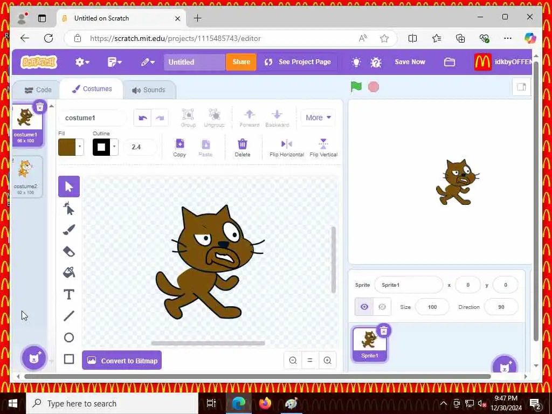
Task: Flip the costume Horizontal
Action: (x=287, y=148)
